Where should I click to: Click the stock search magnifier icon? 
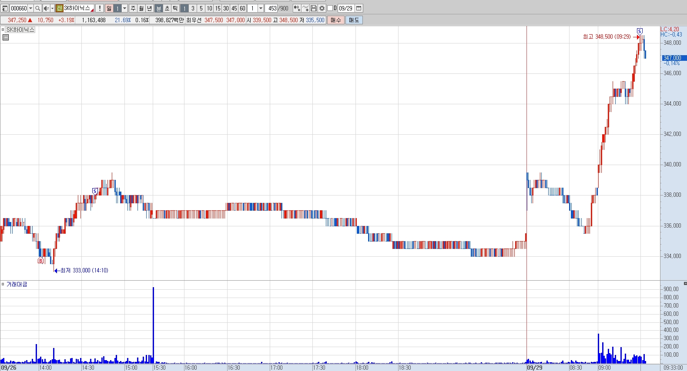(38, 8)
